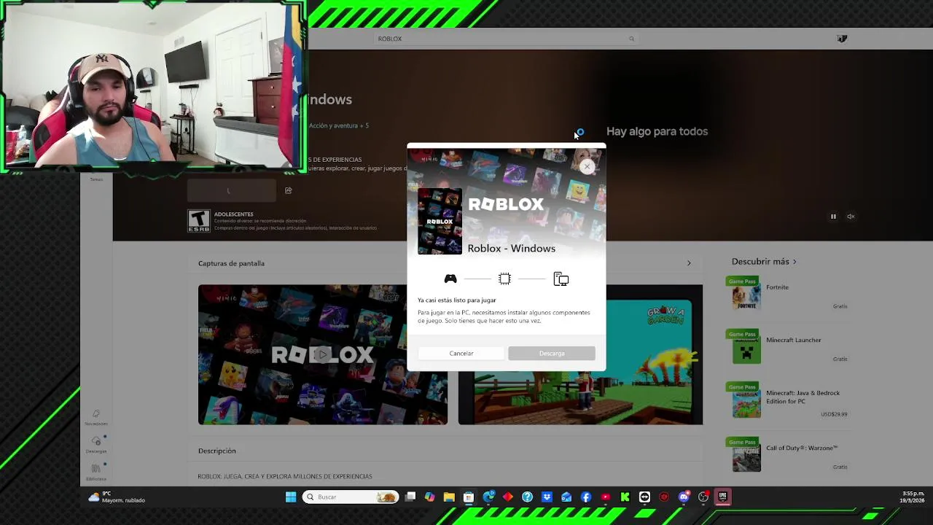Open the YouTube taskbar icon
The height and width of the screenshot is (525, 933).
pos(606,497)
